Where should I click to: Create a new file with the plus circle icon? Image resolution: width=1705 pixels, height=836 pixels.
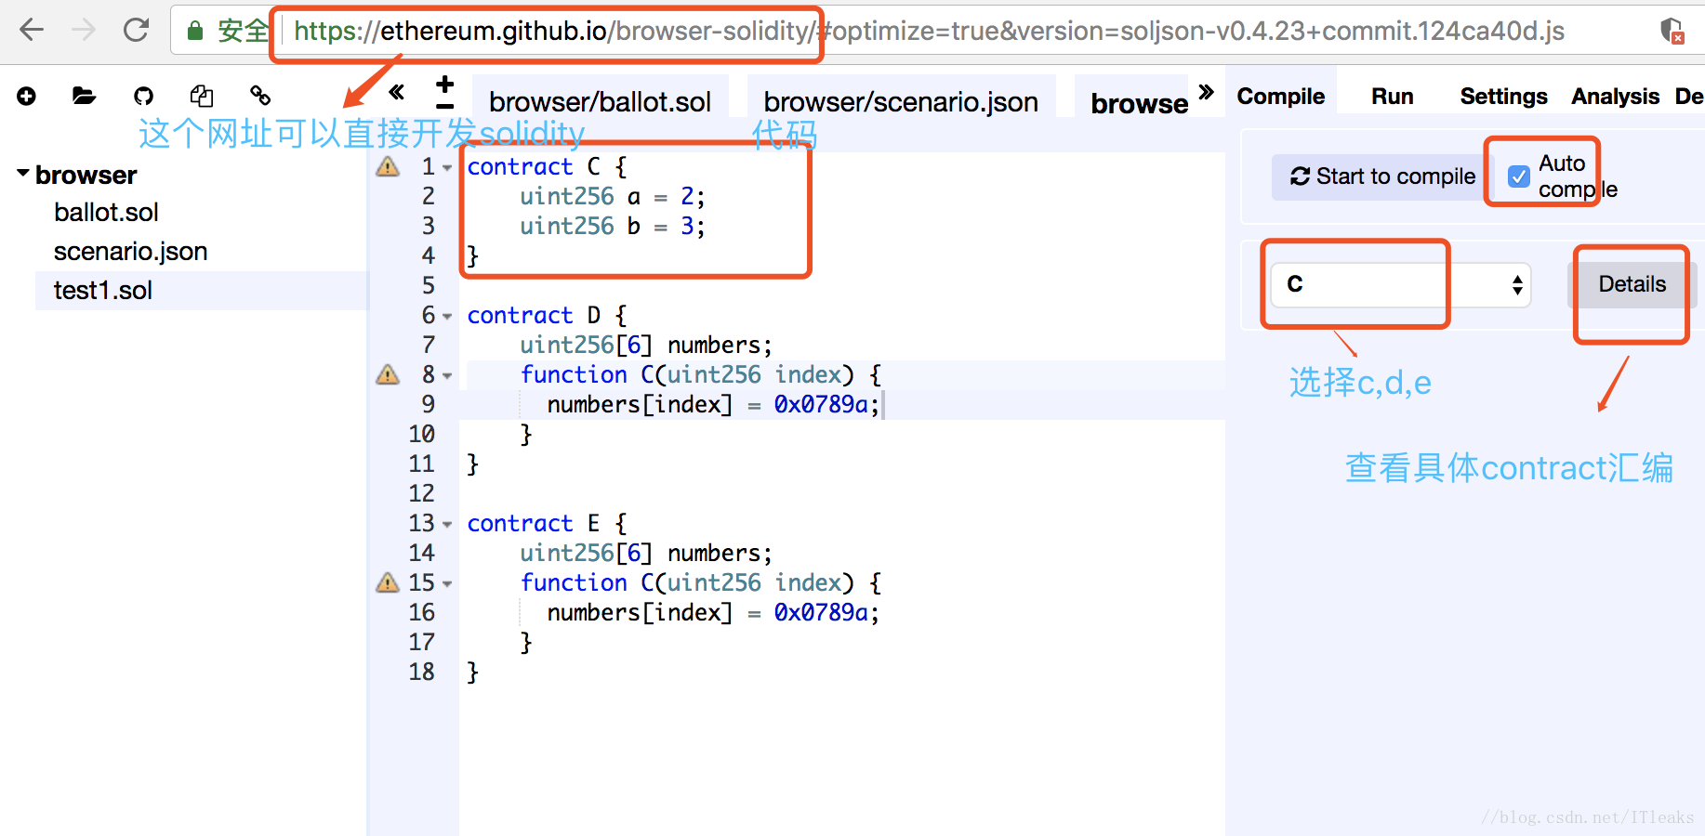click(26, 96)
